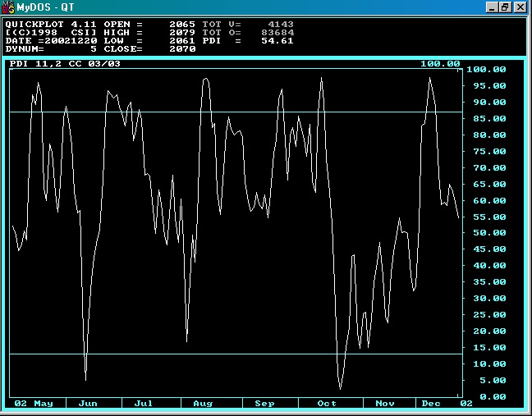Click the Aug month label
This screenshot has width=532, height=416.
203,404
